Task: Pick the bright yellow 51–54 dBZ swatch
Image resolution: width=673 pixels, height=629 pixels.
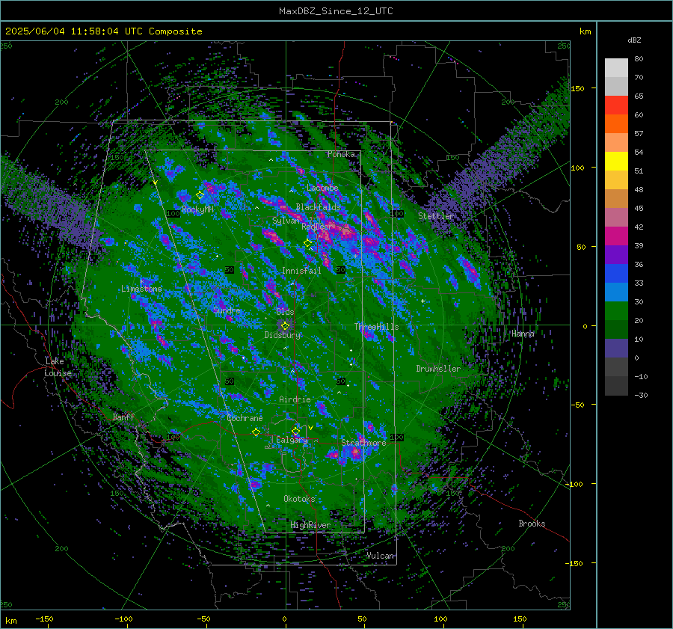Action: click(x=616, y=162)
